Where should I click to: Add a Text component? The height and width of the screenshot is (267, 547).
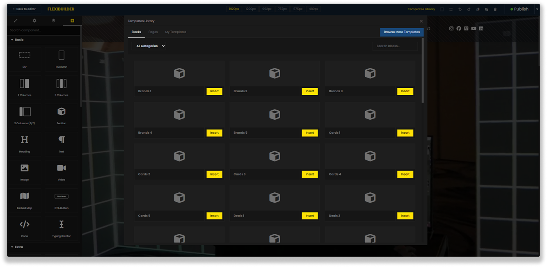tap(62, 144)
